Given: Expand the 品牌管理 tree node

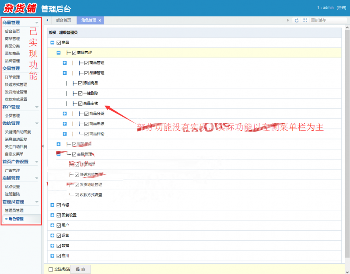Looking at the screenshot, I should click(x=65, y=73).
